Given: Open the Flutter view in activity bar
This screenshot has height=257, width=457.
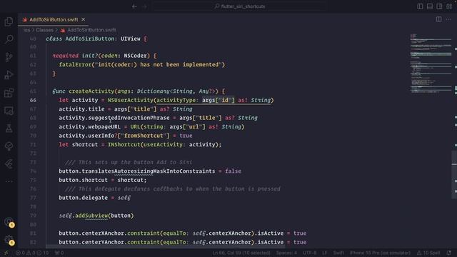Looking at the screenshot, I should (x=9, y=163).
